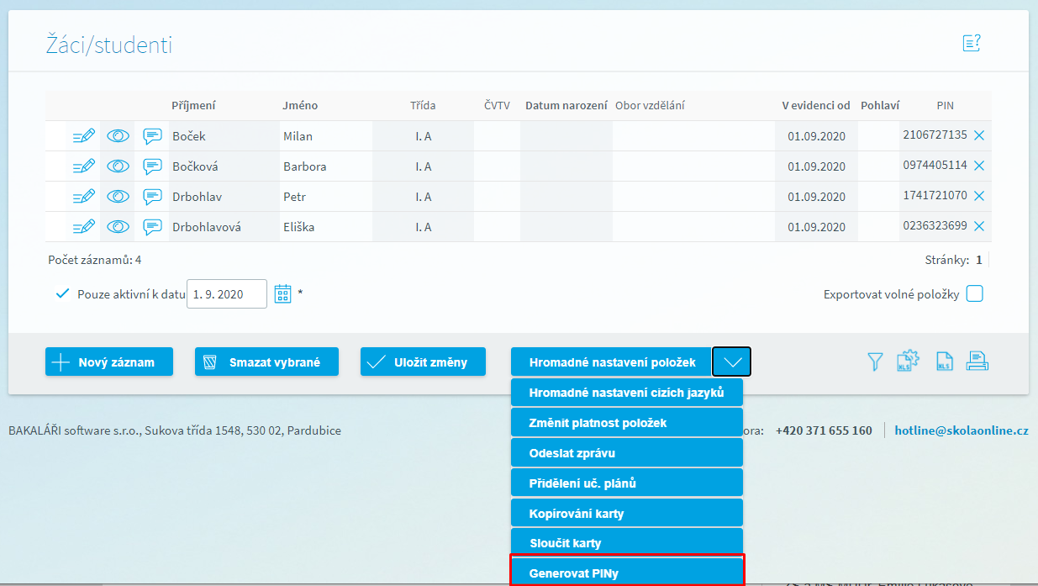Viewport: 1038px width, 586px height.
Task: Collapse the Hromadné nastavení položek dropdown arrow
Action: tap(731, 362)
